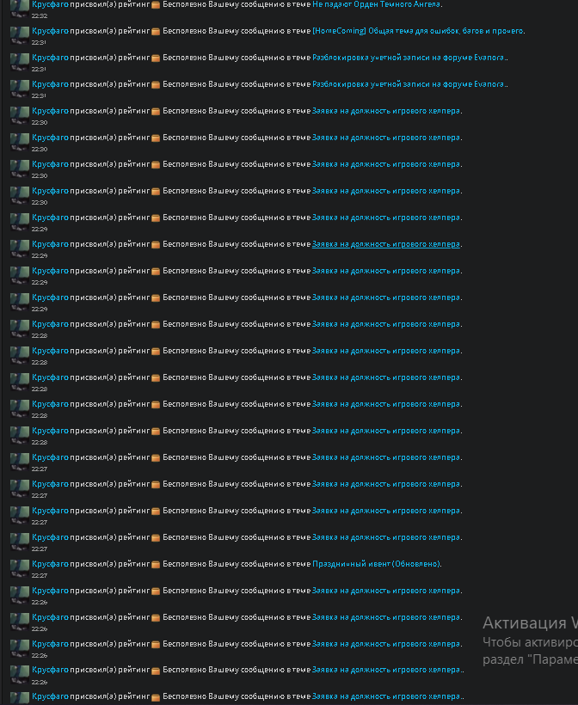Open Крусфаго profile from the HomeComing row
The width and height of the screenshot is (578, 705).
pos(50,31)
